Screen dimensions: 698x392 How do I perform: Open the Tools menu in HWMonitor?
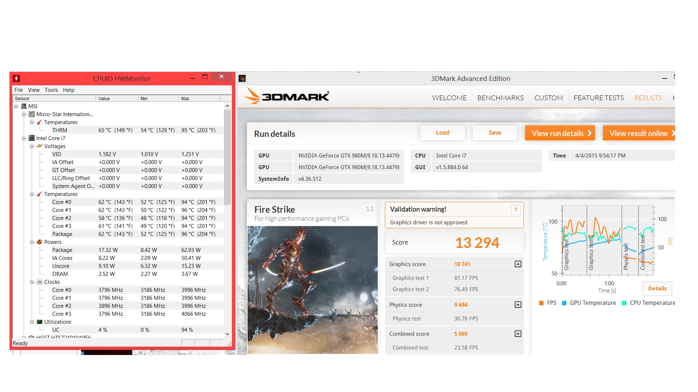[x=51, y=90]
